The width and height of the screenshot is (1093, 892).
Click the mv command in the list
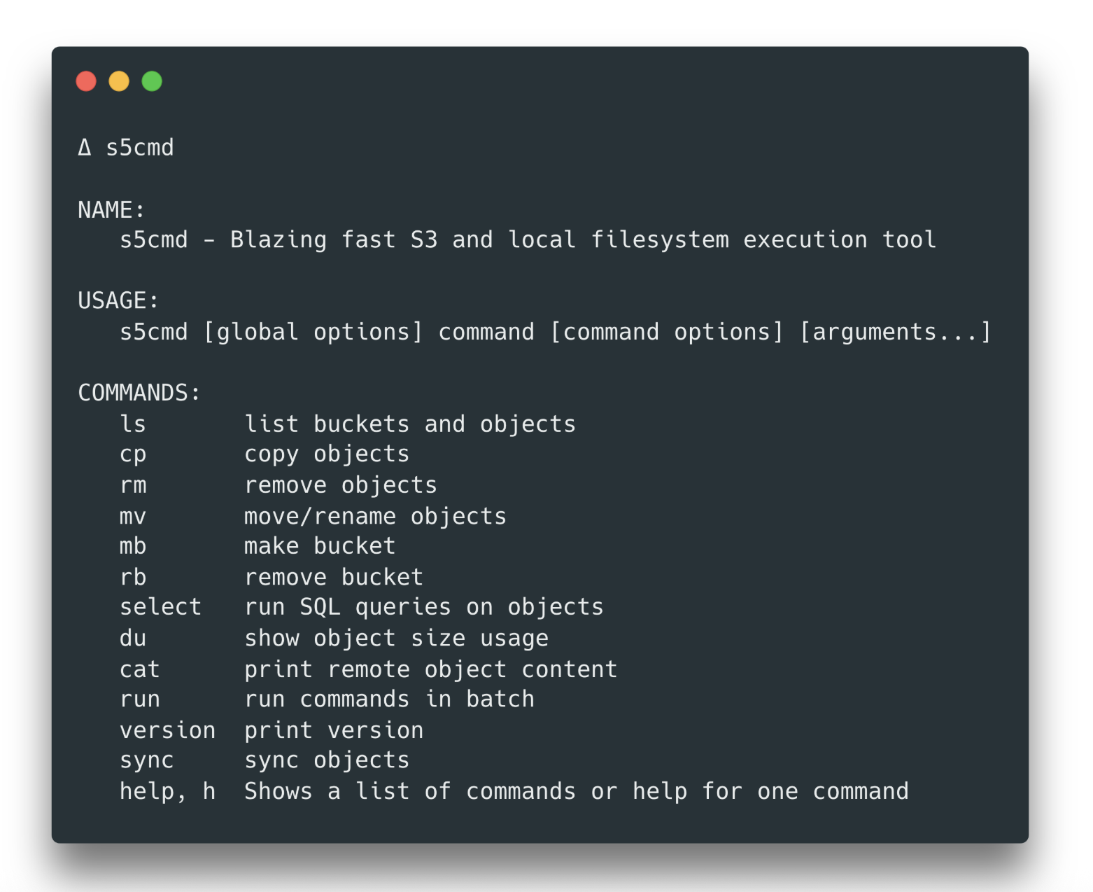[x=133, y=517]
